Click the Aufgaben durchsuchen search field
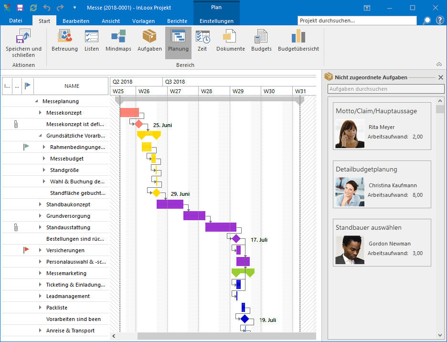 coord(386,89)
